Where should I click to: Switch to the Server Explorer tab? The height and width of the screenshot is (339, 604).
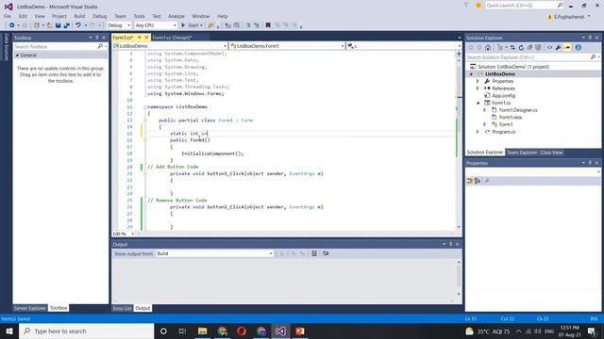29,308
